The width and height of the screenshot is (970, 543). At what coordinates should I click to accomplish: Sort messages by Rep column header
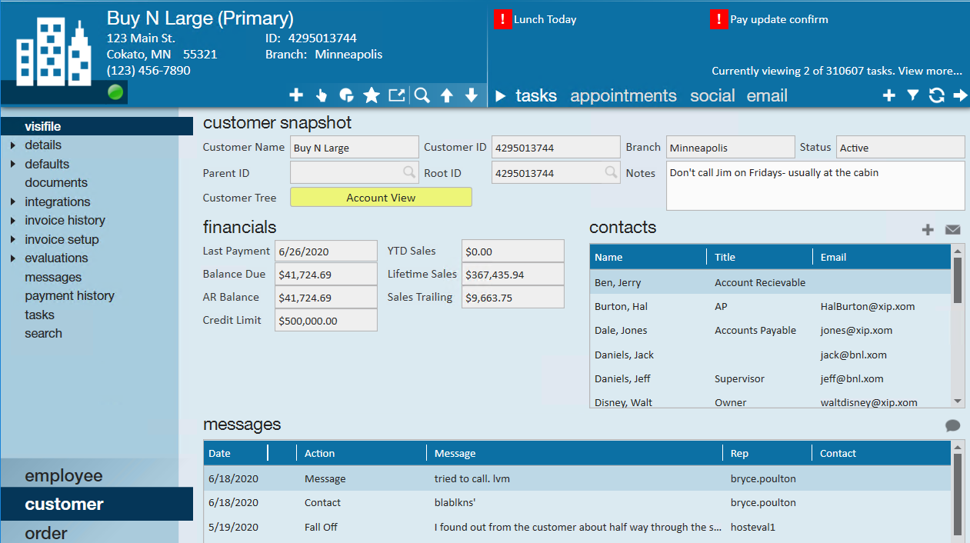click(768, 453)
